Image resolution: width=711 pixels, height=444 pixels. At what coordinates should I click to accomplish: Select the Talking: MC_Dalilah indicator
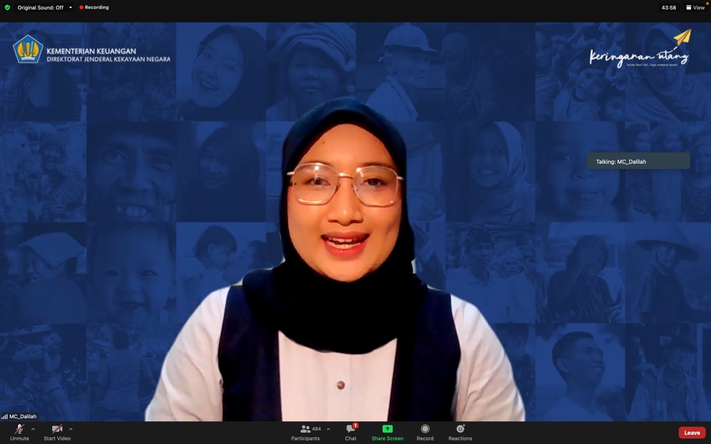(x=638, y=162)
